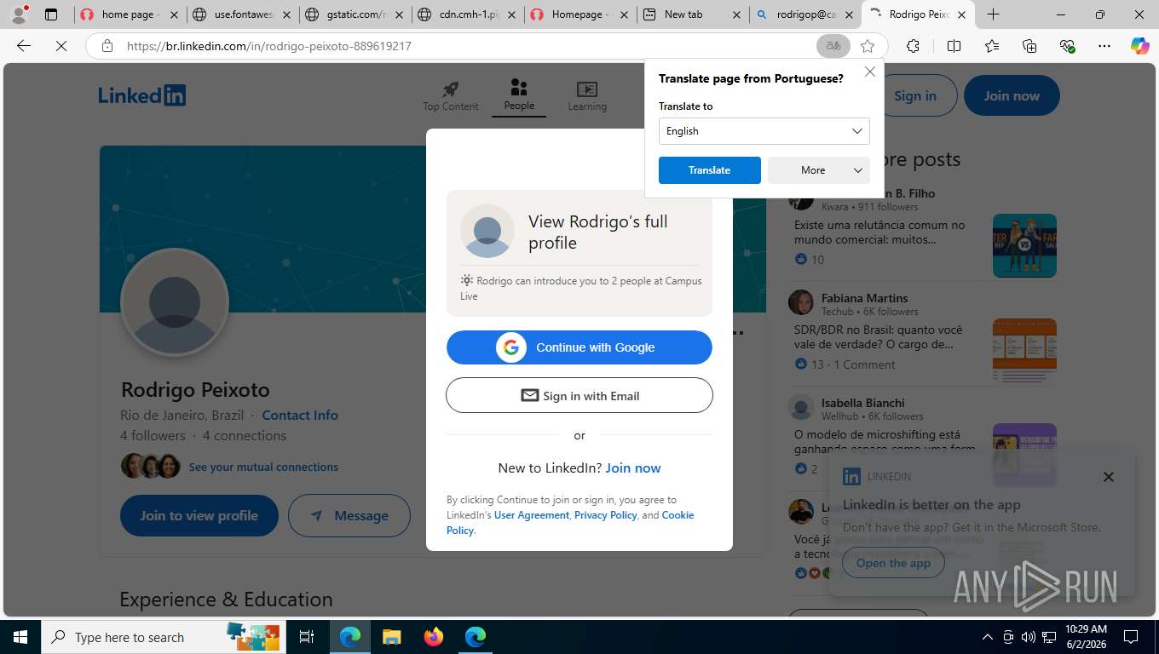
Task: Click See your mutual connections
Action: 263,467
